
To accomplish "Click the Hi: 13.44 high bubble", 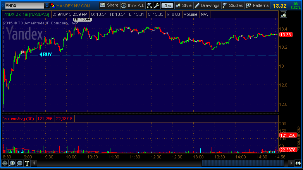I will (x=82, y=19).
